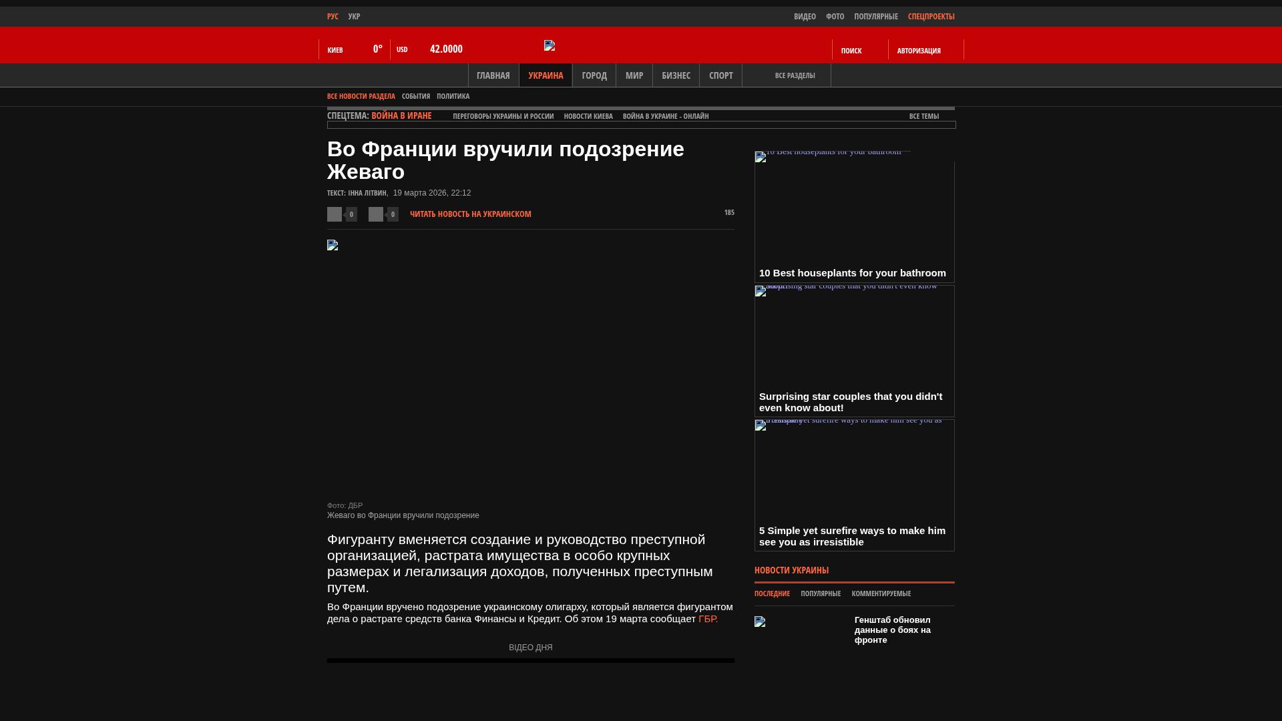Click the first gray share button
The image size is (1282, 721).
pos(335,214)
